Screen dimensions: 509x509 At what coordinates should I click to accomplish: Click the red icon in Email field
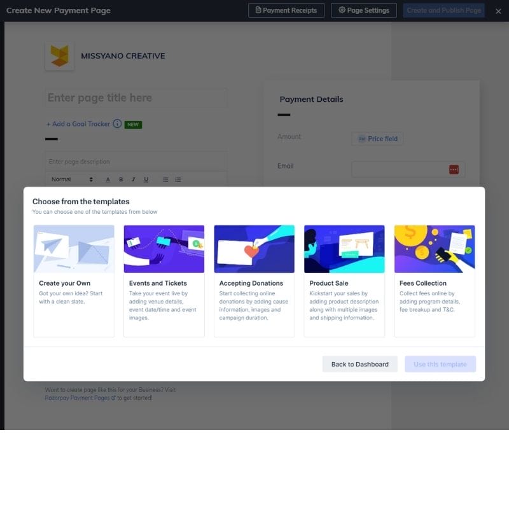[454, 169]
